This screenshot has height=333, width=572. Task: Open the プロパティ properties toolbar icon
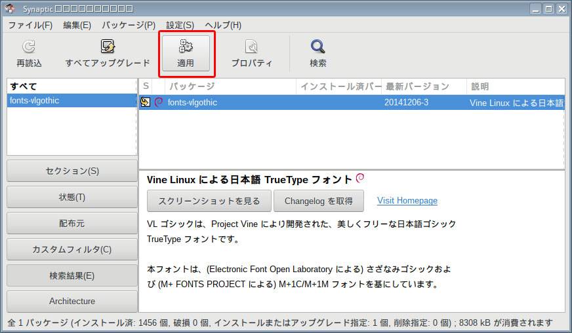click(x=252, y=46)
